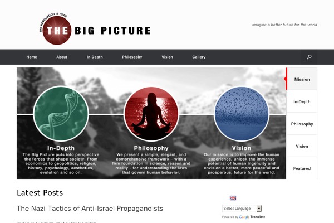
Task: Switch to the Mission slider tab
Action: [302, 79]
